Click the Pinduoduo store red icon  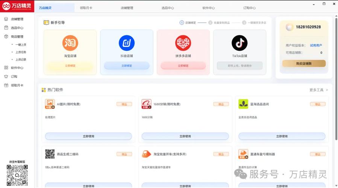(x=183, y=43)
